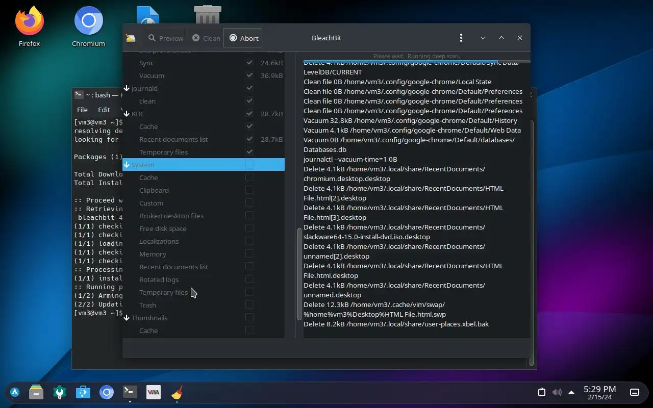Enable the Trash checkbox

coord(249,304)
